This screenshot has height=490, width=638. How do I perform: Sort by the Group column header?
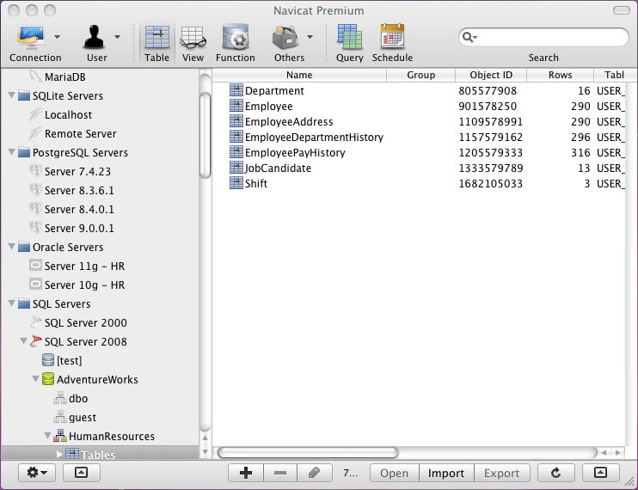(420, 75)
